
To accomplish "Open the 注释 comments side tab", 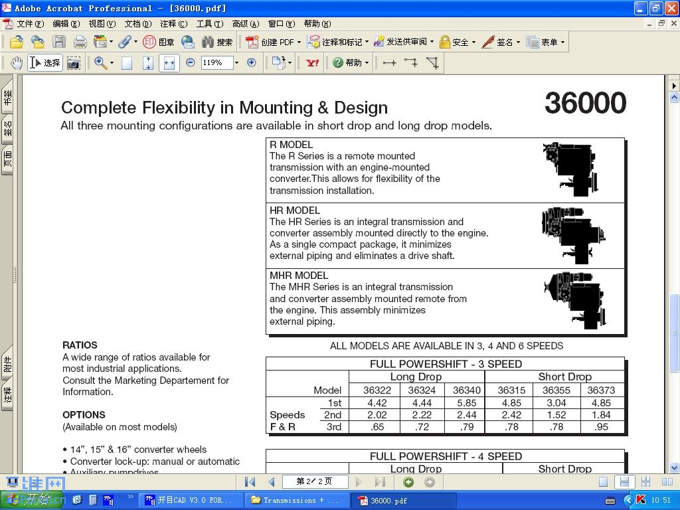I will pyautogui.click(x=7, y=396).
